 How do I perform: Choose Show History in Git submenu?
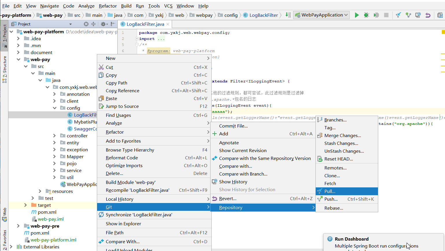tap(263, 182)
